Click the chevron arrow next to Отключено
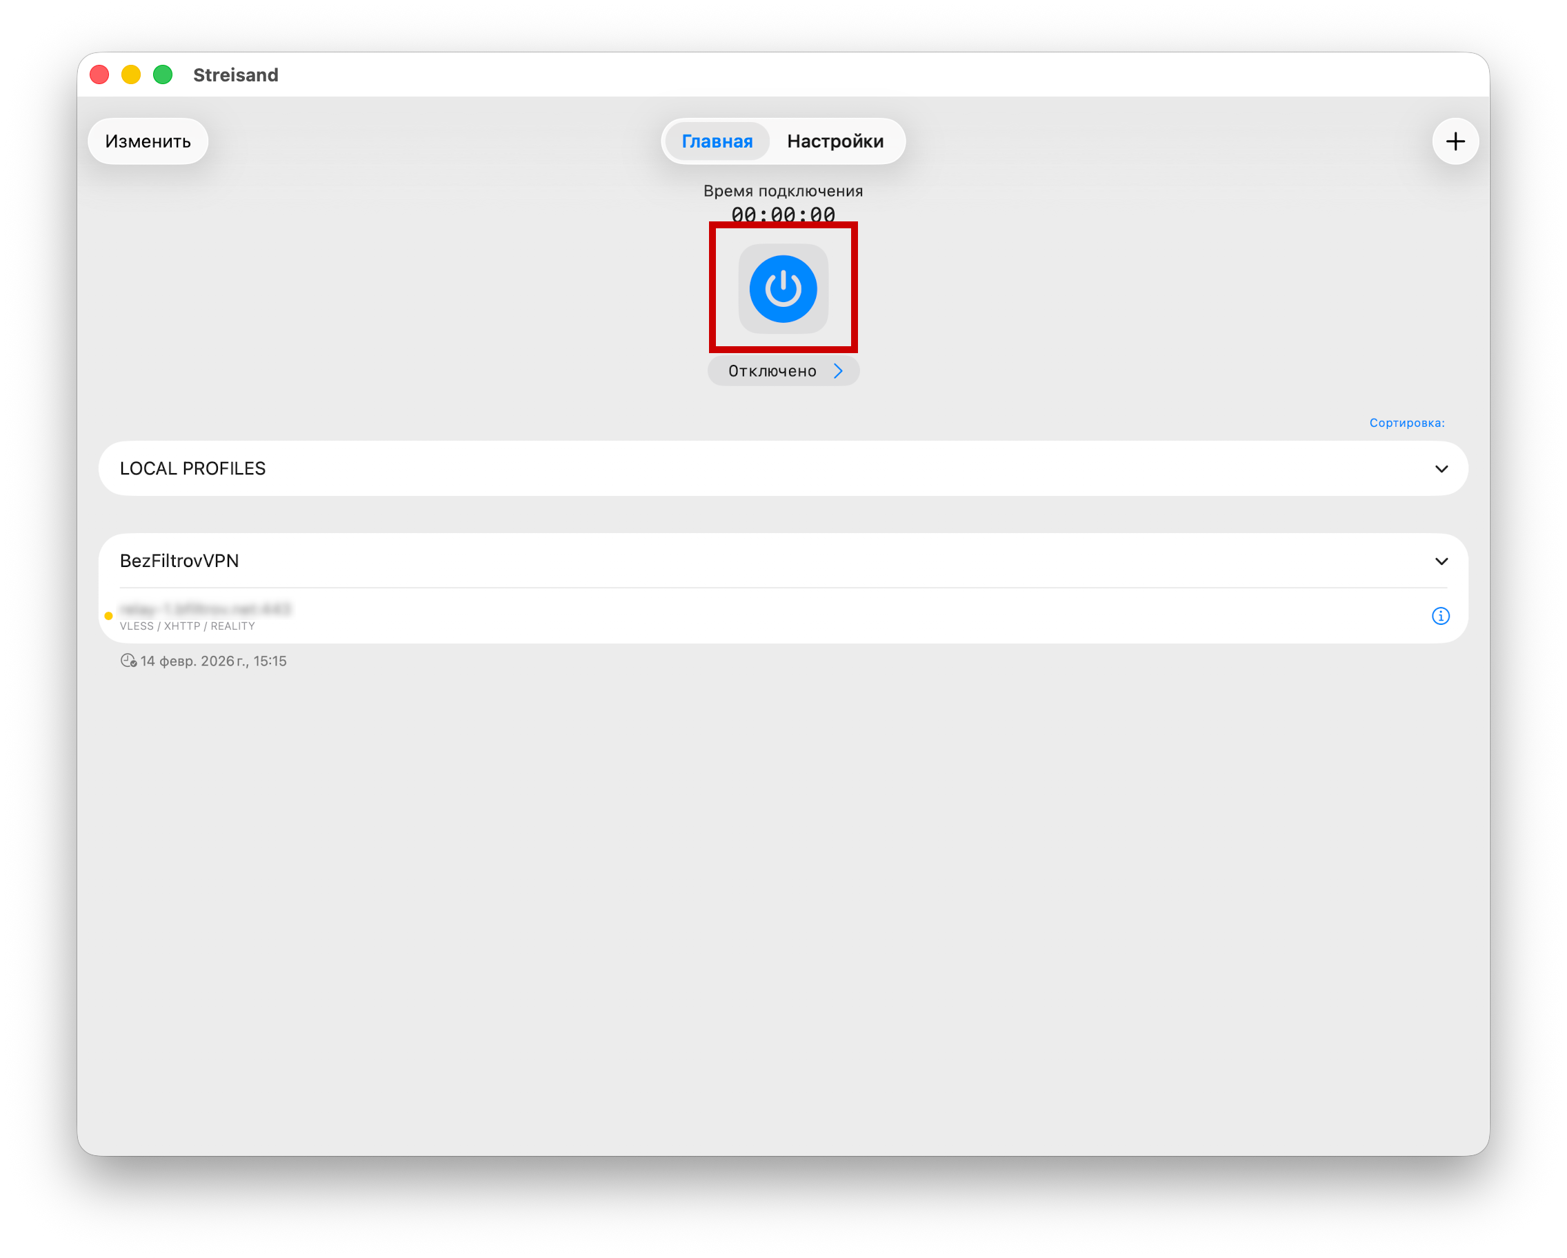This screenshot has width=1567, height=1258. click(839, 370)
